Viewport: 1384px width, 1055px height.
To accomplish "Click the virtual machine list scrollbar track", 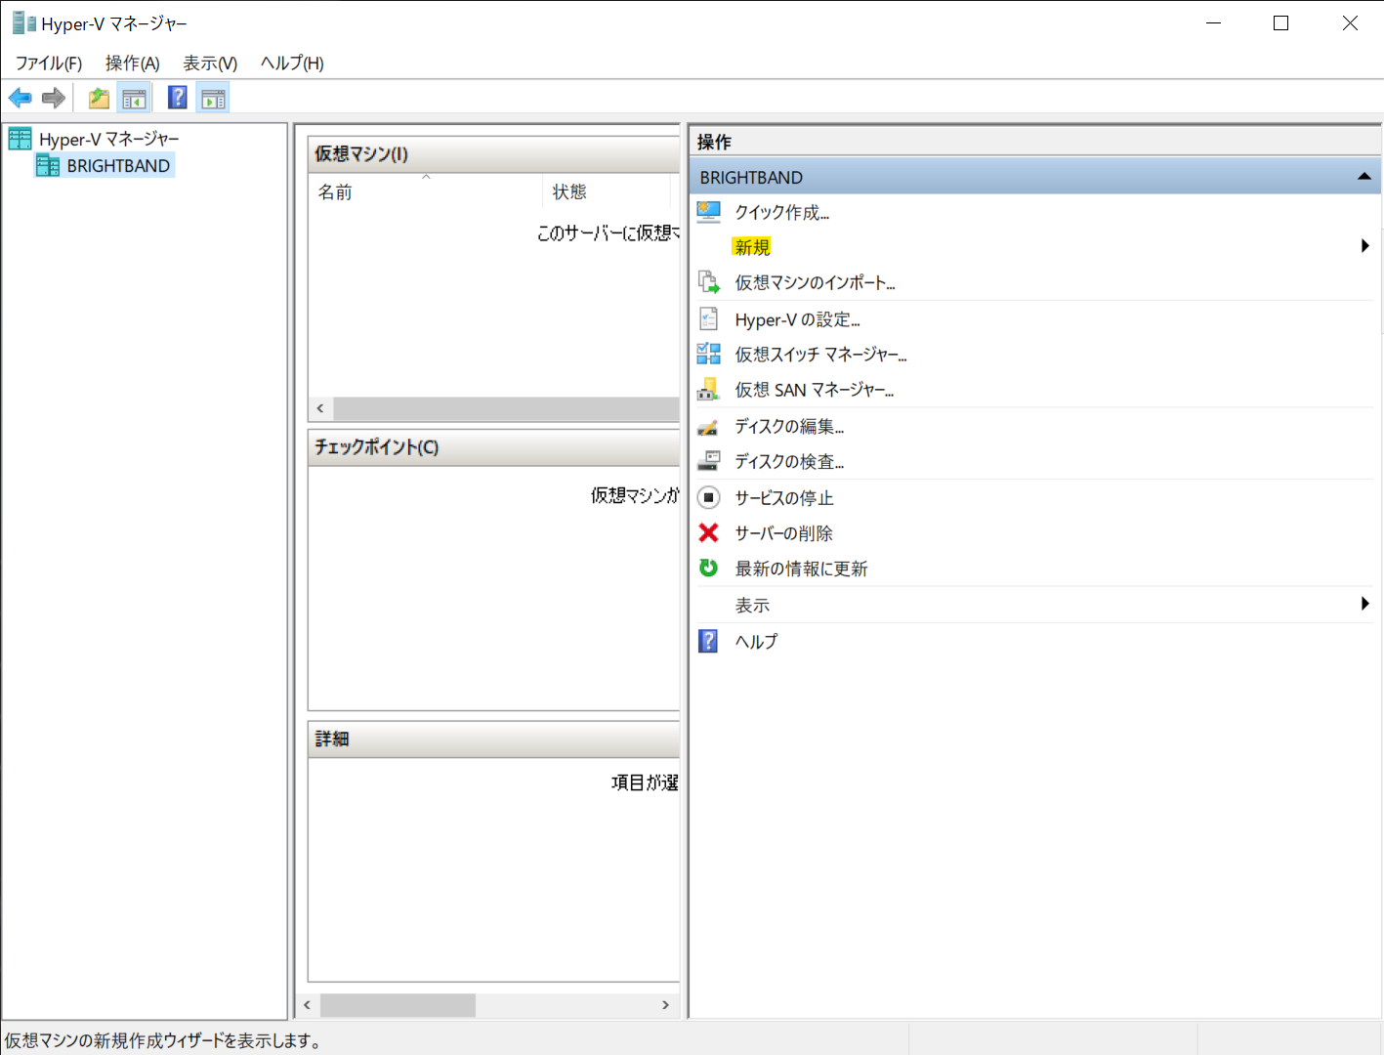I will click(x=506, y=408).
